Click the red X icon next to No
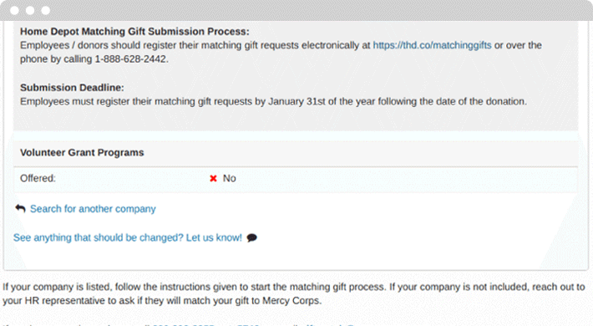 (213, 178)
